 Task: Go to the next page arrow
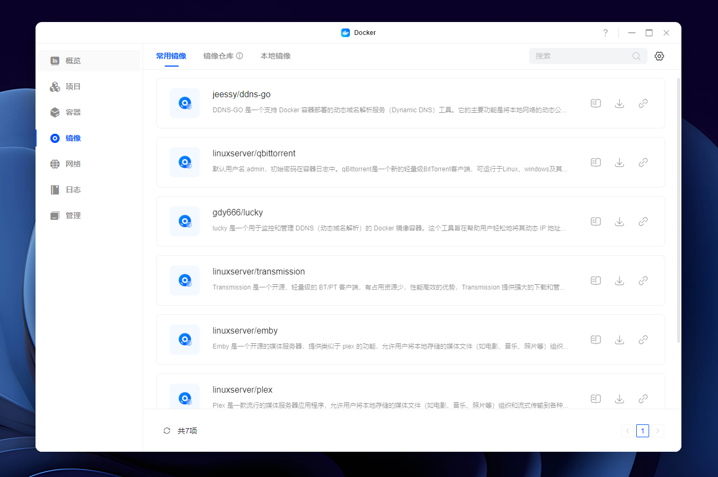[x=658, y=431]
